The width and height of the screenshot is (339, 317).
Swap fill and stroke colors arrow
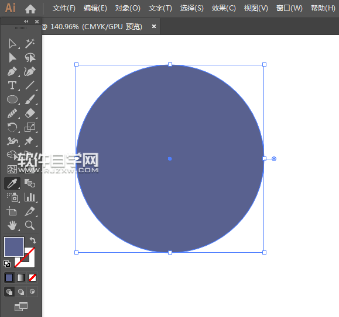click(33, 240)
